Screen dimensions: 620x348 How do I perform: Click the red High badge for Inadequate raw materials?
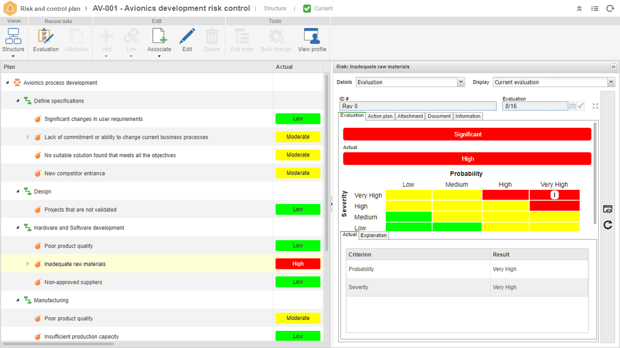point(297,264)
